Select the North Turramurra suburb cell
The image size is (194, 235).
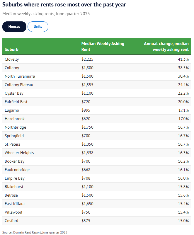[x=20, y=76]
